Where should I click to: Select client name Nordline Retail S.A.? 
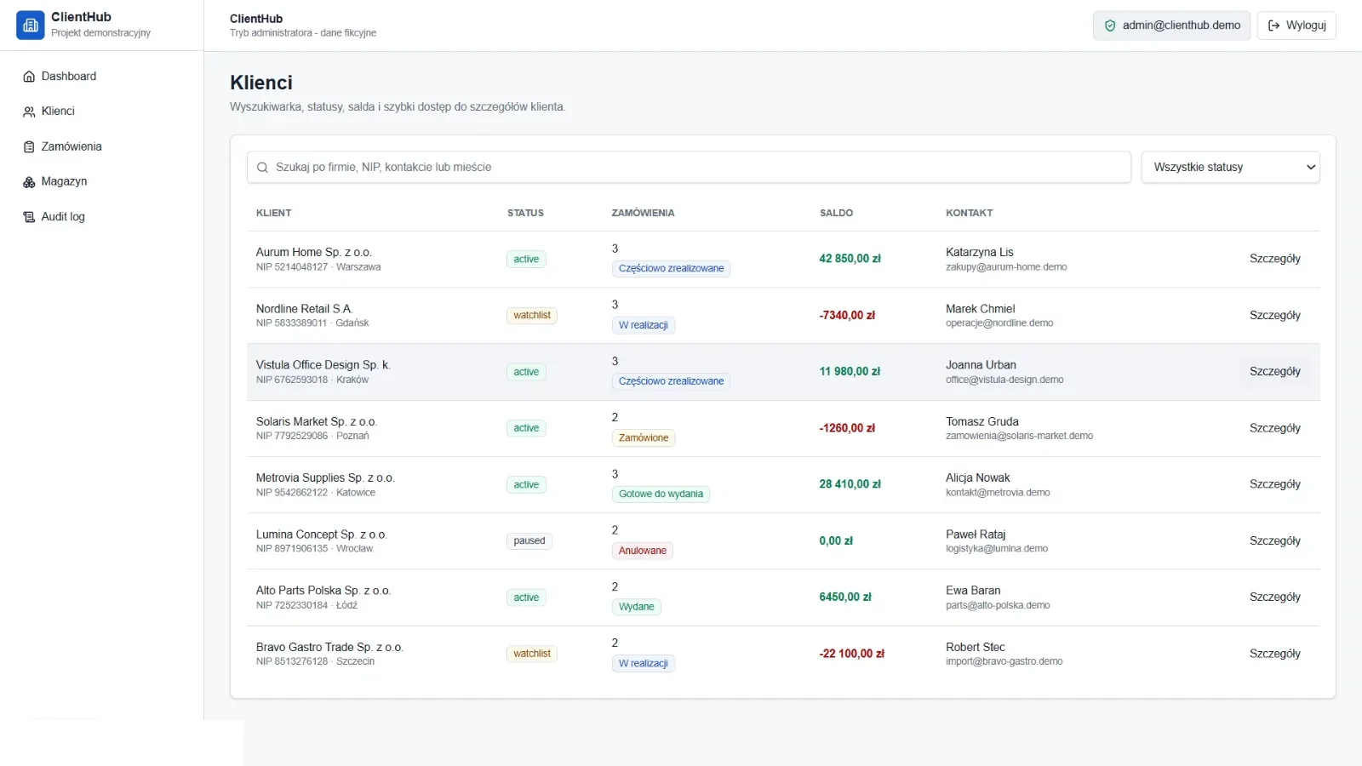[305, 309]
